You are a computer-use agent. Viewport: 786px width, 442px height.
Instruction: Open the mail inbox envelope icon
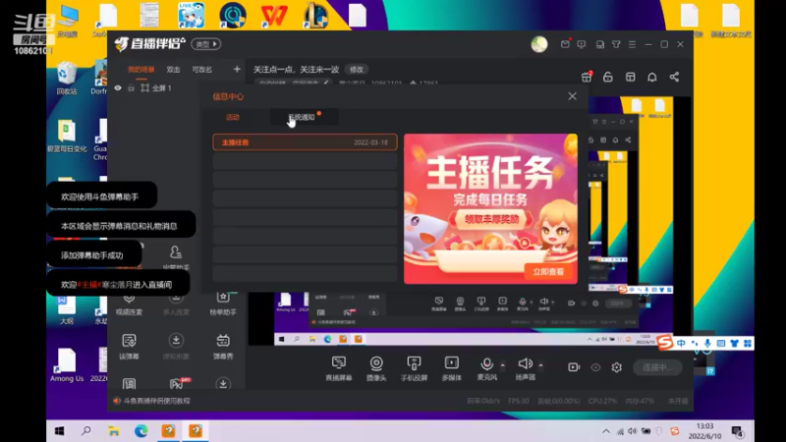click(565, 44)
